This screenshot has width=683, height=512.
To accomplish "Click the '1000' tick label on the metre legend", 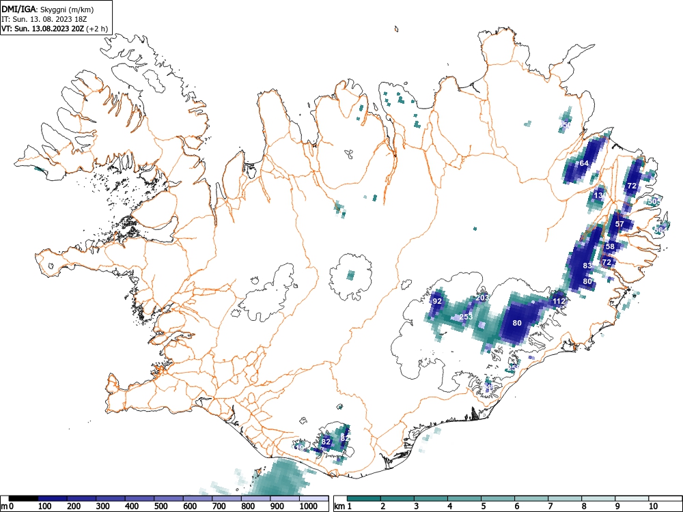I will tap(309, 507).
